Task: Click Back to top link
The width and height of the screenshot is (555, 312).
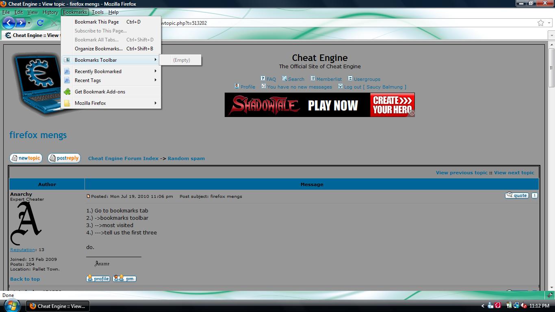Action: (x=25, y=279)
